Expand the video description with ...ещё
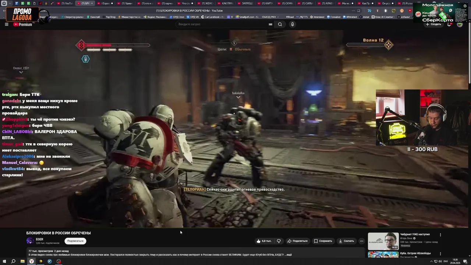 click(288, 255)
